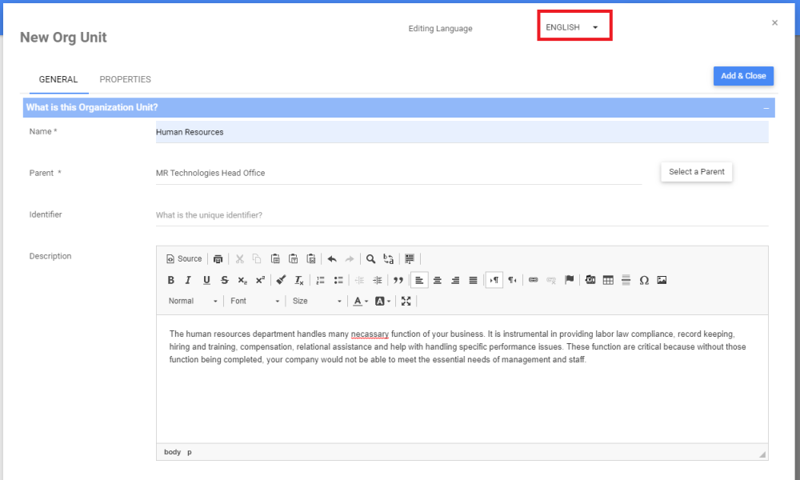Insert a horizontal line
The height and width of the screenshot is (480, 800).
[x=626, y=280]
